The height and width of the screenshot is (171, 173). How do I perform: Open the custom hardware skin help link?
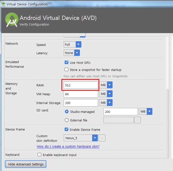coord(68,146)
